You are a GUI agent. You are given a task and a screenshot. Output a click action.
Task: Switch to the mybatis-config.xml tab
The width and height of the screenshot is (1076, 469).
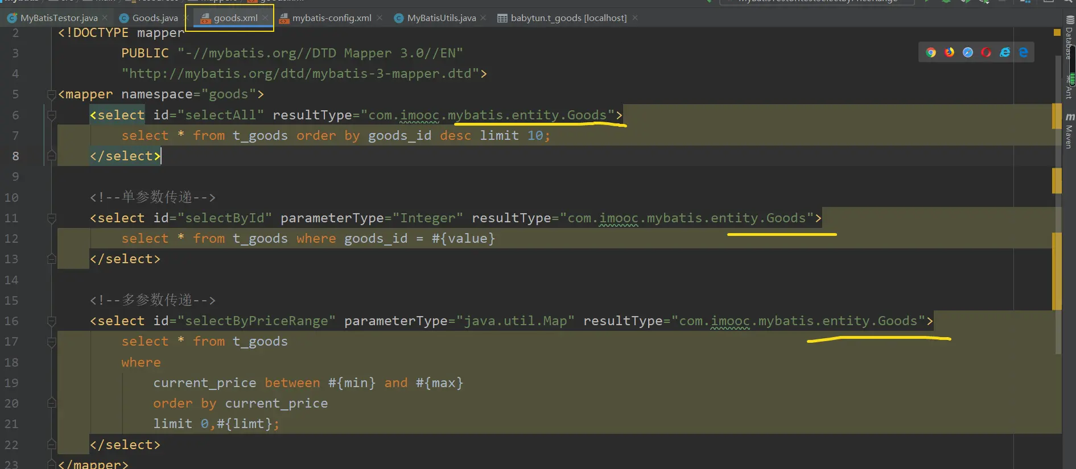331,18
